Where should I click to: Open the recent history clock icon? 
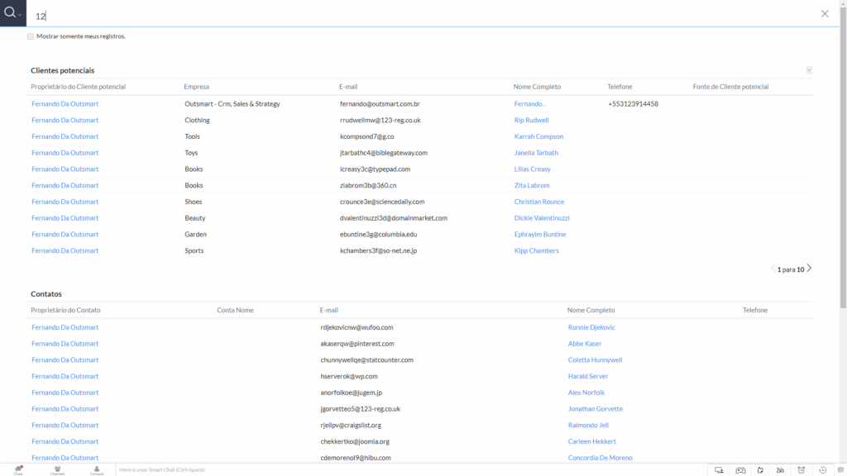[823, 470]
